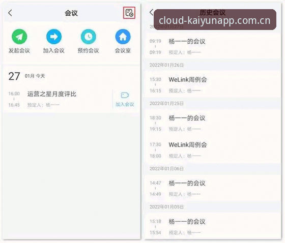The height and width of the screenshot is (243, 285).
Task: Go back from the 会议 screen
Action: (10, 13)
